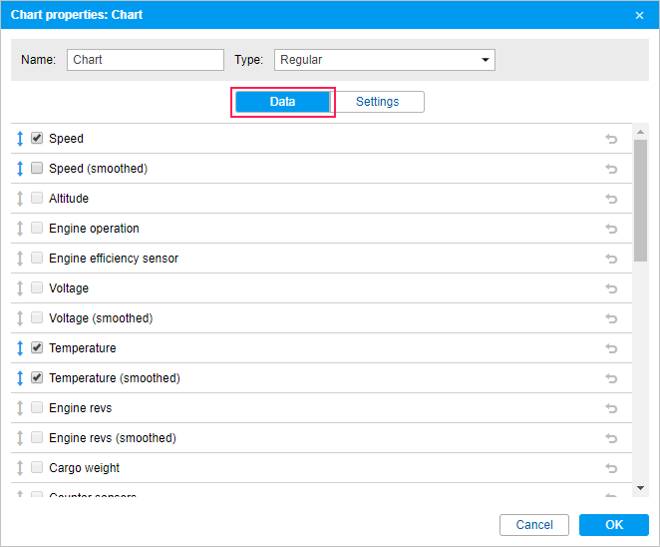Click the Cancel button
This screenshot has height=547, width=660.
[534, 525]
